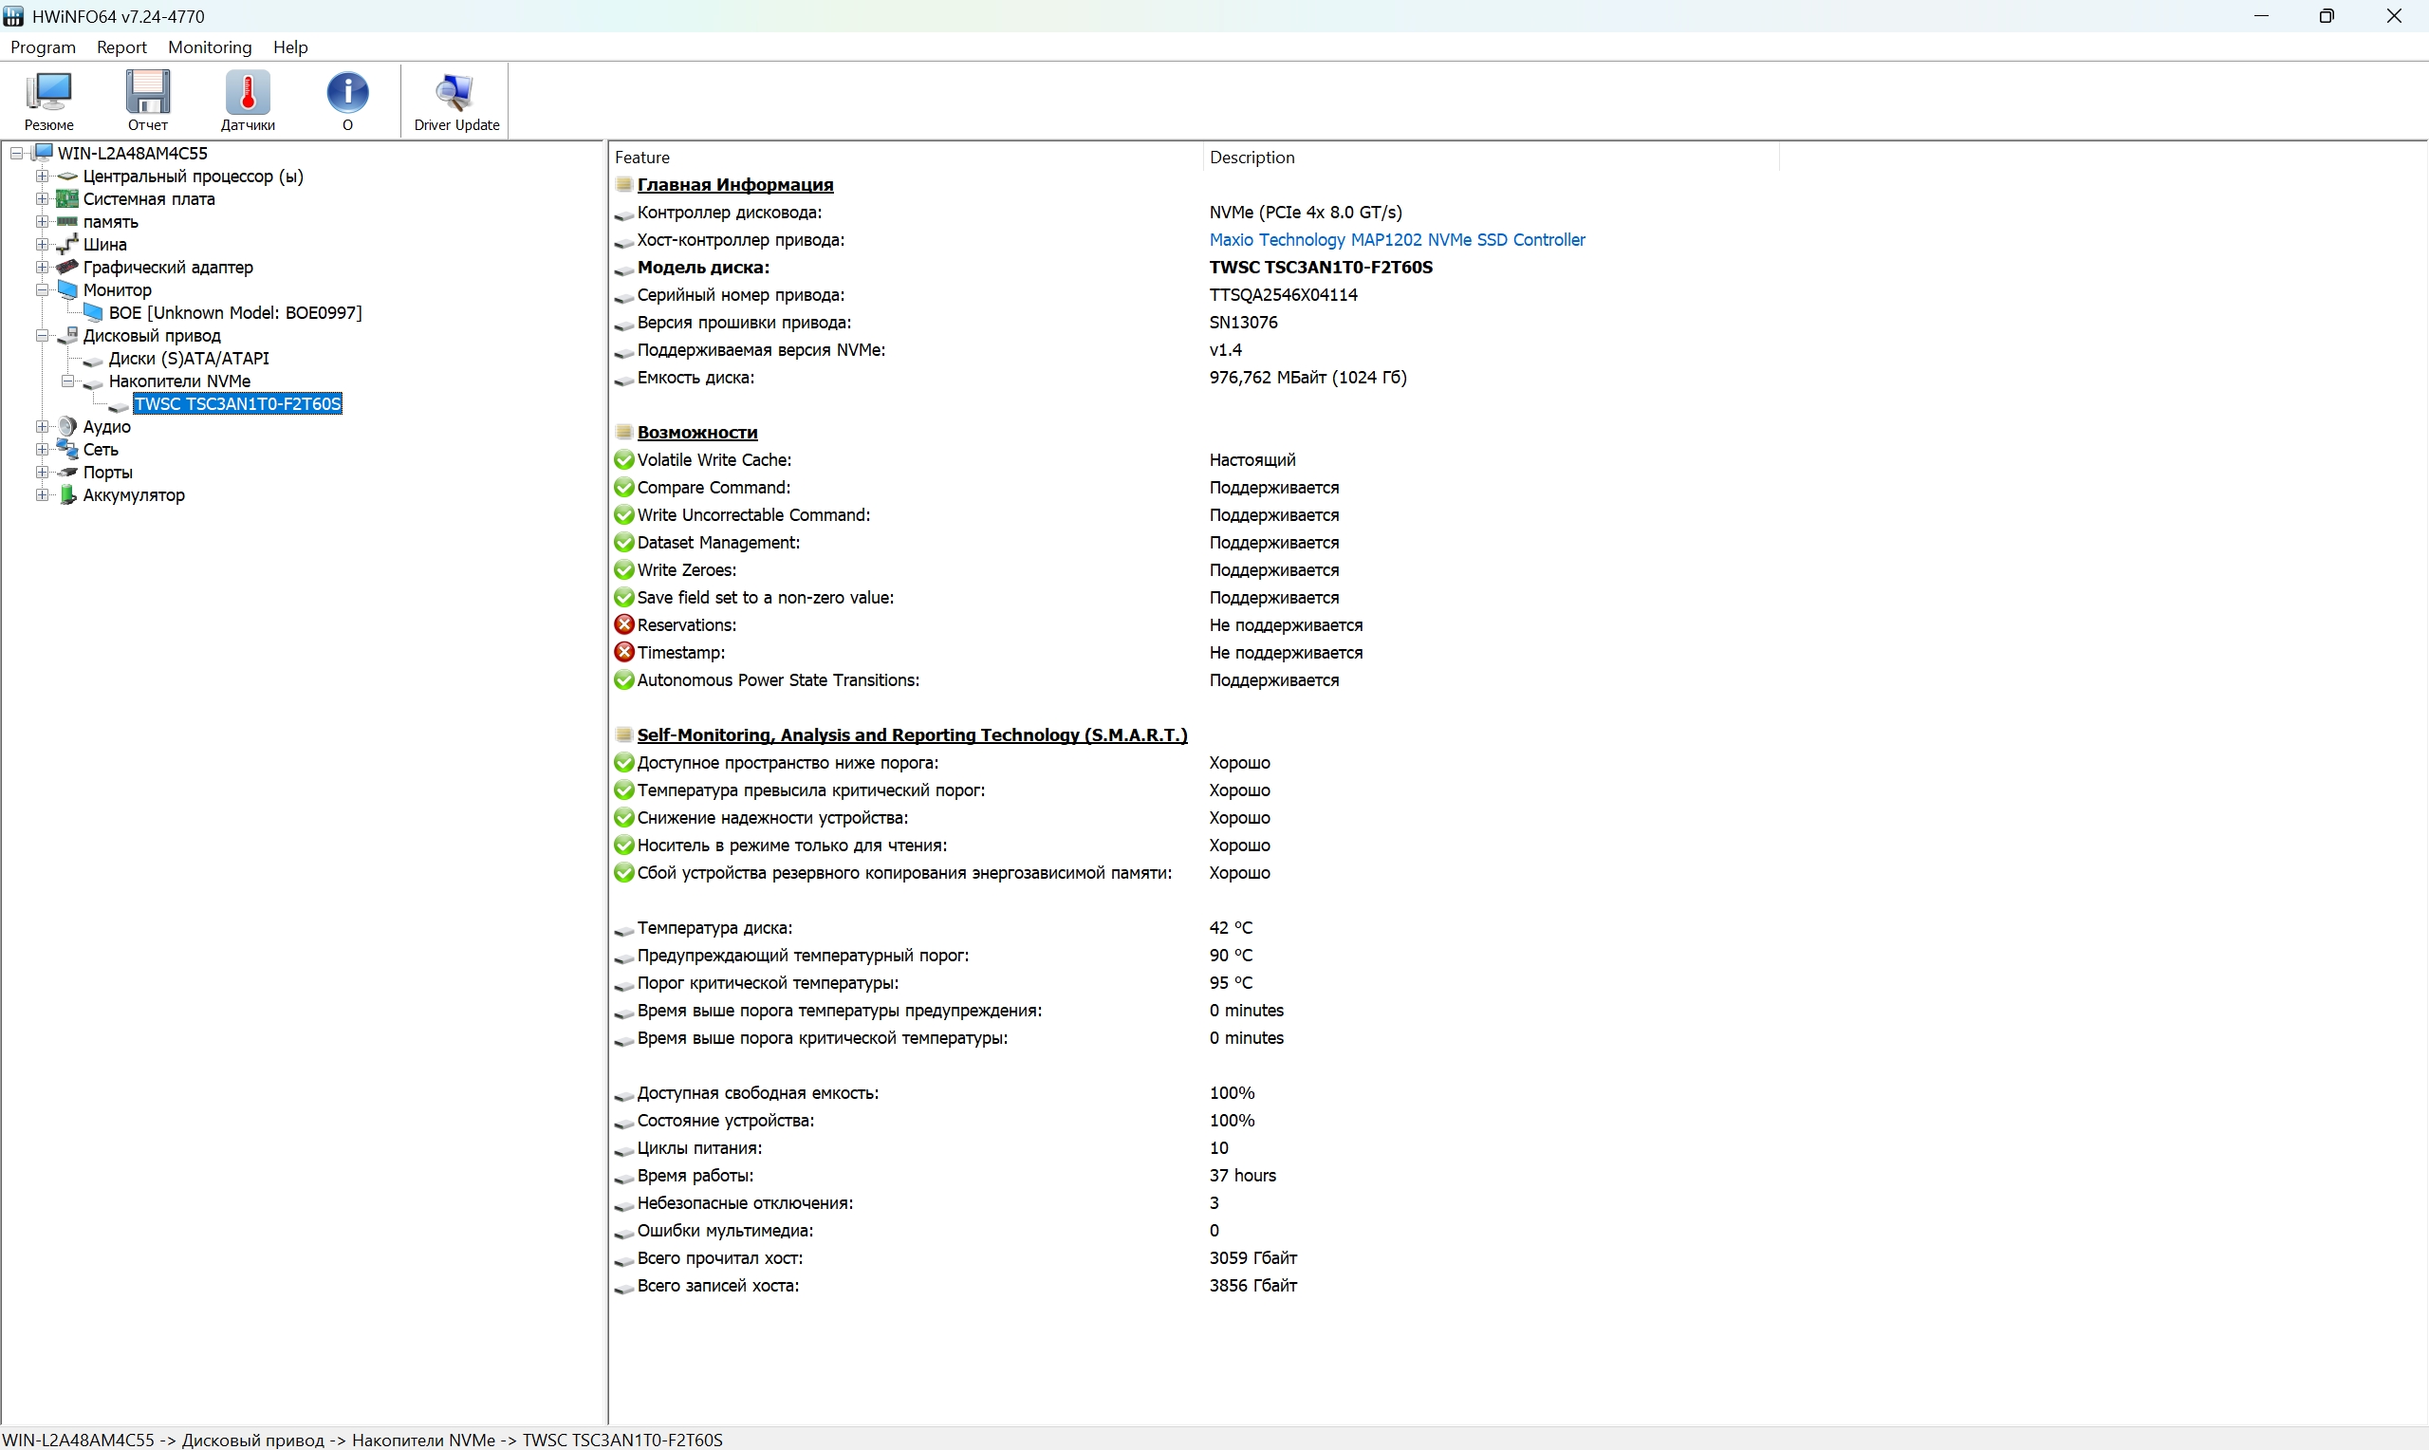Open the Maxio Technology MAP1202 controller link
This screenshot has width=2429, height=1450.
pos(1396,239)
